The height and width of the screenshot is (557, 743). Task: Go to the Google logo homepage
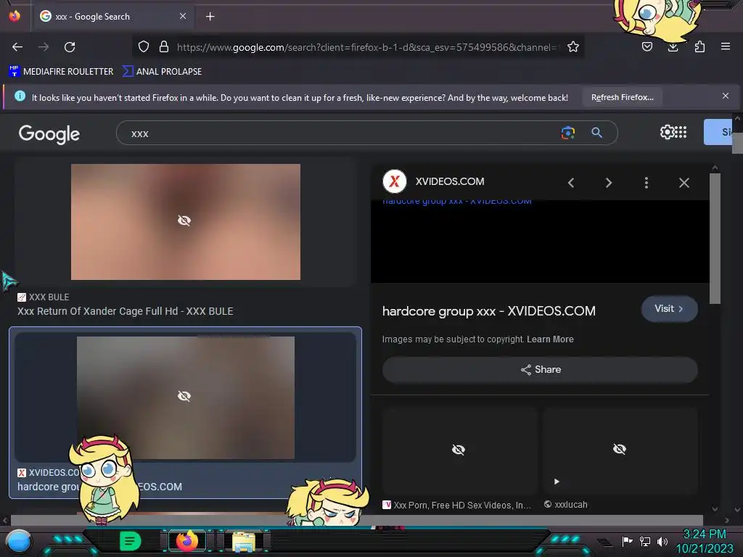pyautogui.click(x=49, y=134)
